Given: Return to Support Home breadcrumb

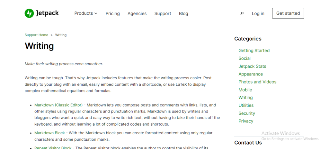Looking at the screenshot, I should 36,35.
